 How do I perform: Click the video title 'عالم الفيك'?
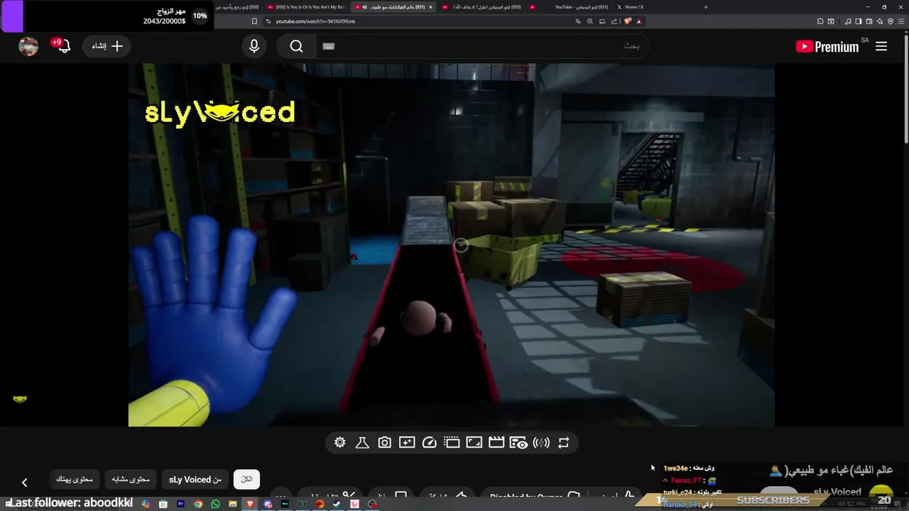831,470
